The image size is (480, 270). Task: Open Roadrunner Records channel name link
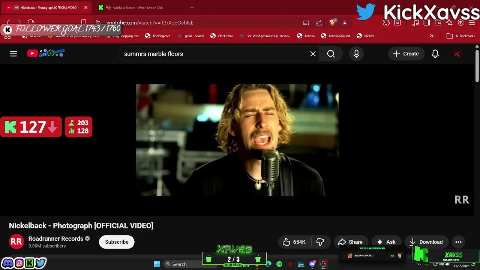[56, 238]
